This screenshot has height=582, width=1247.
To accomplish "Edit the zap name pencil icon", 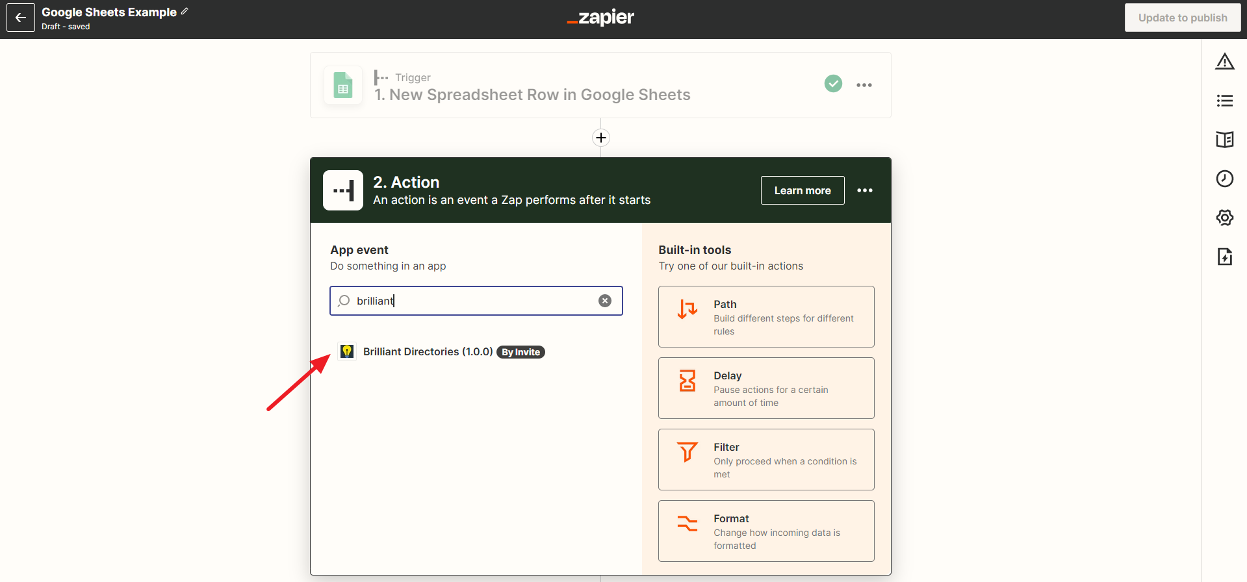I will (x=185, y=12).
